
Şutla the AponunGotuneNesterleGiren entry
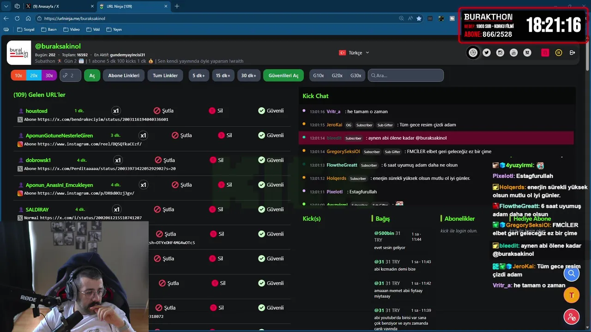(181, 135)
